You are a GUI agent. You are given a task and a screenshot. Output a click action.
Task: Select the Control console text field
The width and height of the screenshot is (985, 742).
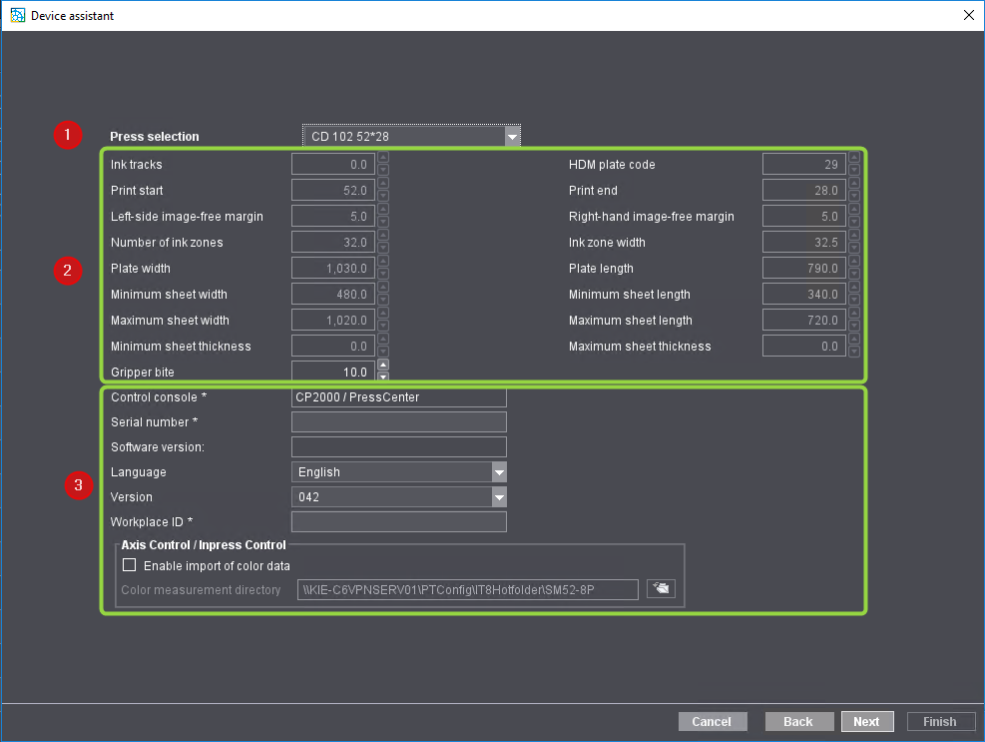pyautogui.click(x=398, y=397)
